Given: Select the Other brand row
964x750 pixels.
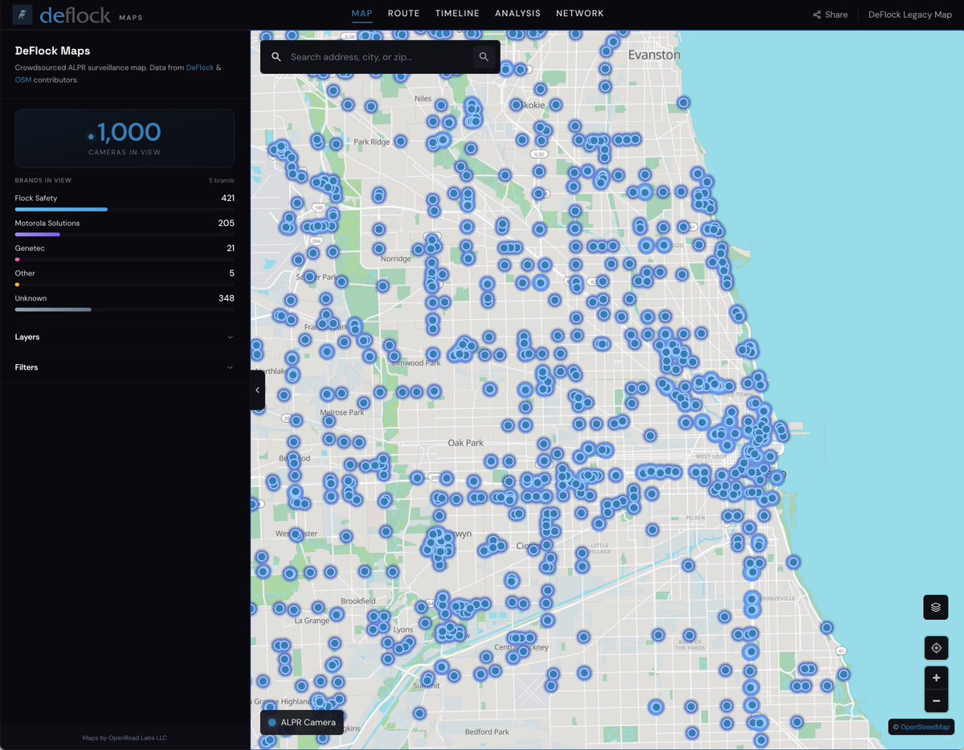Looking at the screenshot, I should [x=125, y=277].
